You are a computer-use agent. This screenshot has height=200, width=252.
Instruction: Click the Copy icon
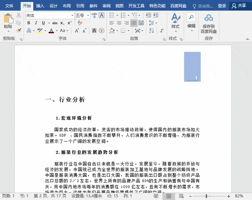pos(19,23)
